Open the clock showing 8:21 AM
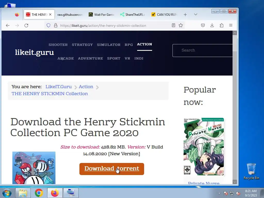The height and width of the screenshot is (198, 264). pos(251,193)
